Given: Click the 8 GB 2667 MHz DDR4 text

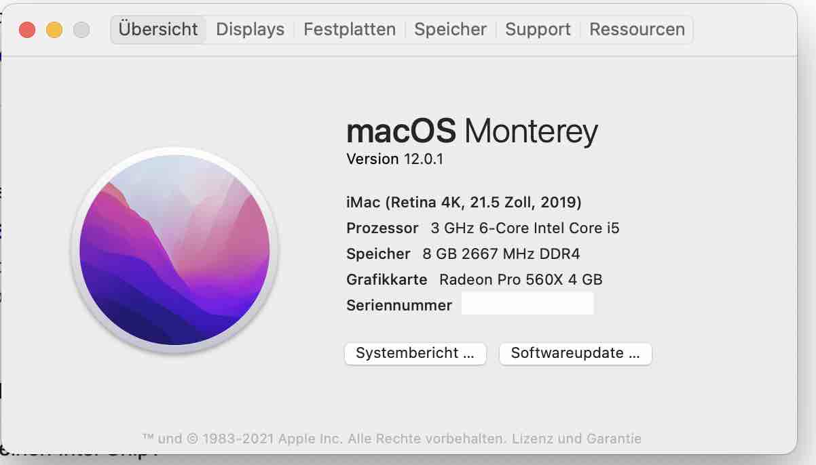Looking at the screenshot, I should point(501,254).
